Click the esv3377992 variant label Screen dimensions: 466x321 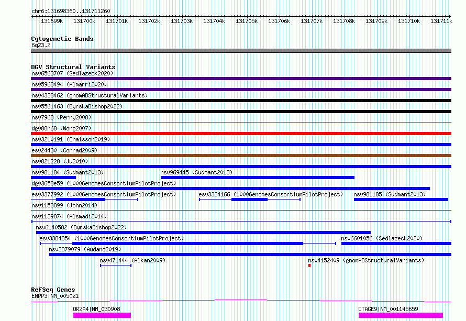(104, 194)
